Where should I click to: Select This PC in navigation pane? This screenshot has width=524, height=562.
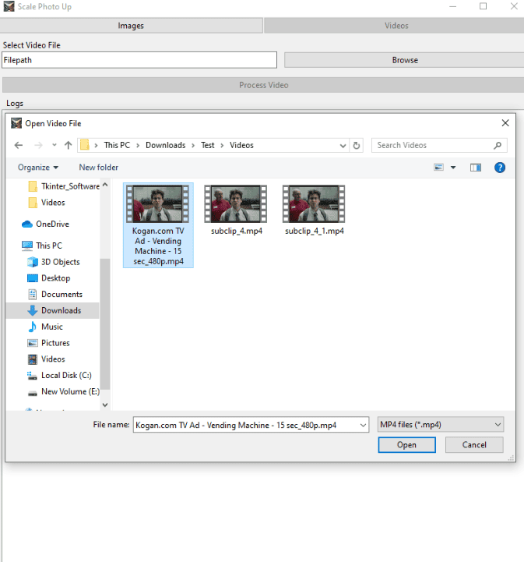click(x=42, y=246)
